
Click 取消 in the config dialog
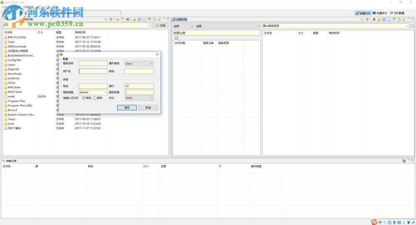click(148, 107)
